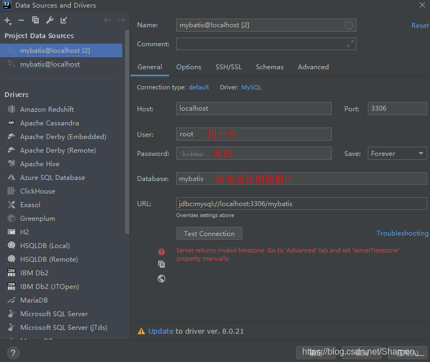Copy error message with copy icon
Viewport: 430px width, 362px height.
click(x=162, y=264)
